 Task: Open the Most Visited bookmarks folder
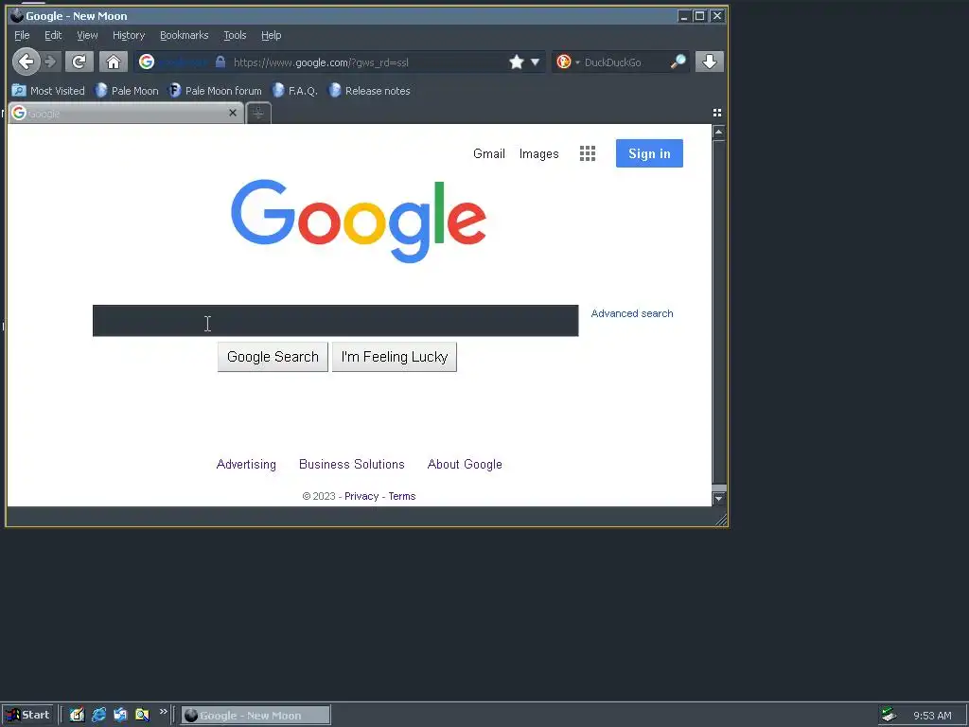pyautogui.click(x=48, y=91)
